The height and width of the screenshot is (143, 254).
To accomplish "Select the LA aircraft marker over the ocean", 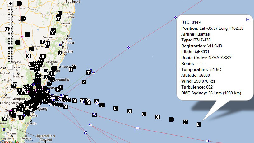I will (x=96, y=101).
